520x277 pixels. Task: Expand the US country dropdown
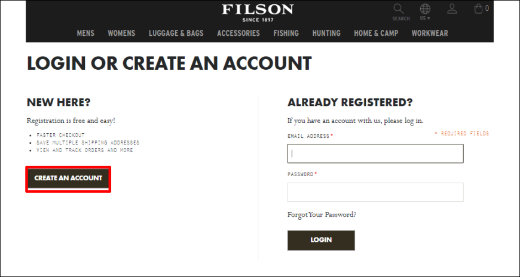point(425,19)
